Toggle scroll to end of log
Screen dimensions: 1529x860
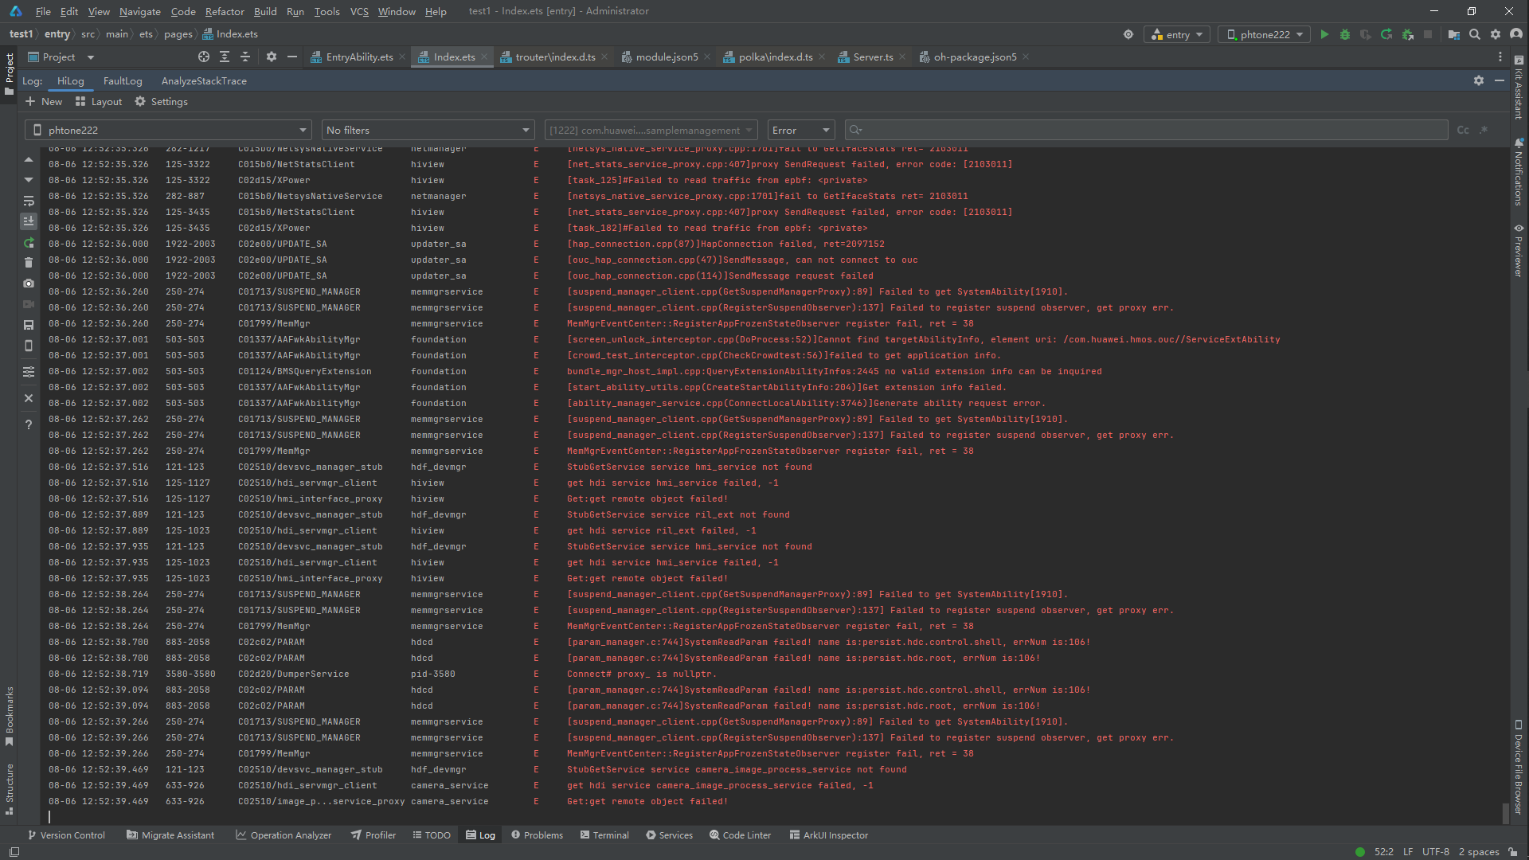pyautogui.click(x=29, y=221)
